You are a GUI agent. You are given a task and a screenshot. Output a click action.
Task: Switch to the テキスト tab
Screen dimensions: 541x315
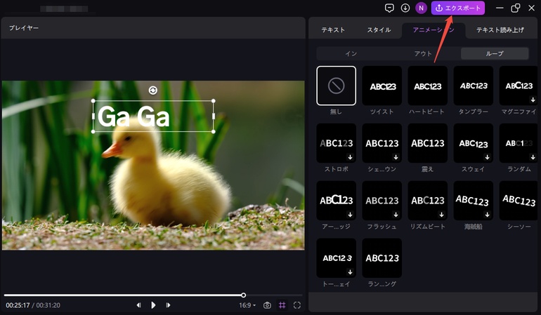click(x=333, y=30)
